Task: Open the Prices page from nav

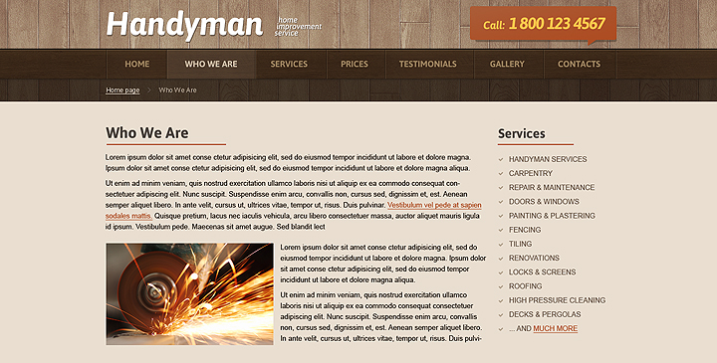Action: coord(355,64)
